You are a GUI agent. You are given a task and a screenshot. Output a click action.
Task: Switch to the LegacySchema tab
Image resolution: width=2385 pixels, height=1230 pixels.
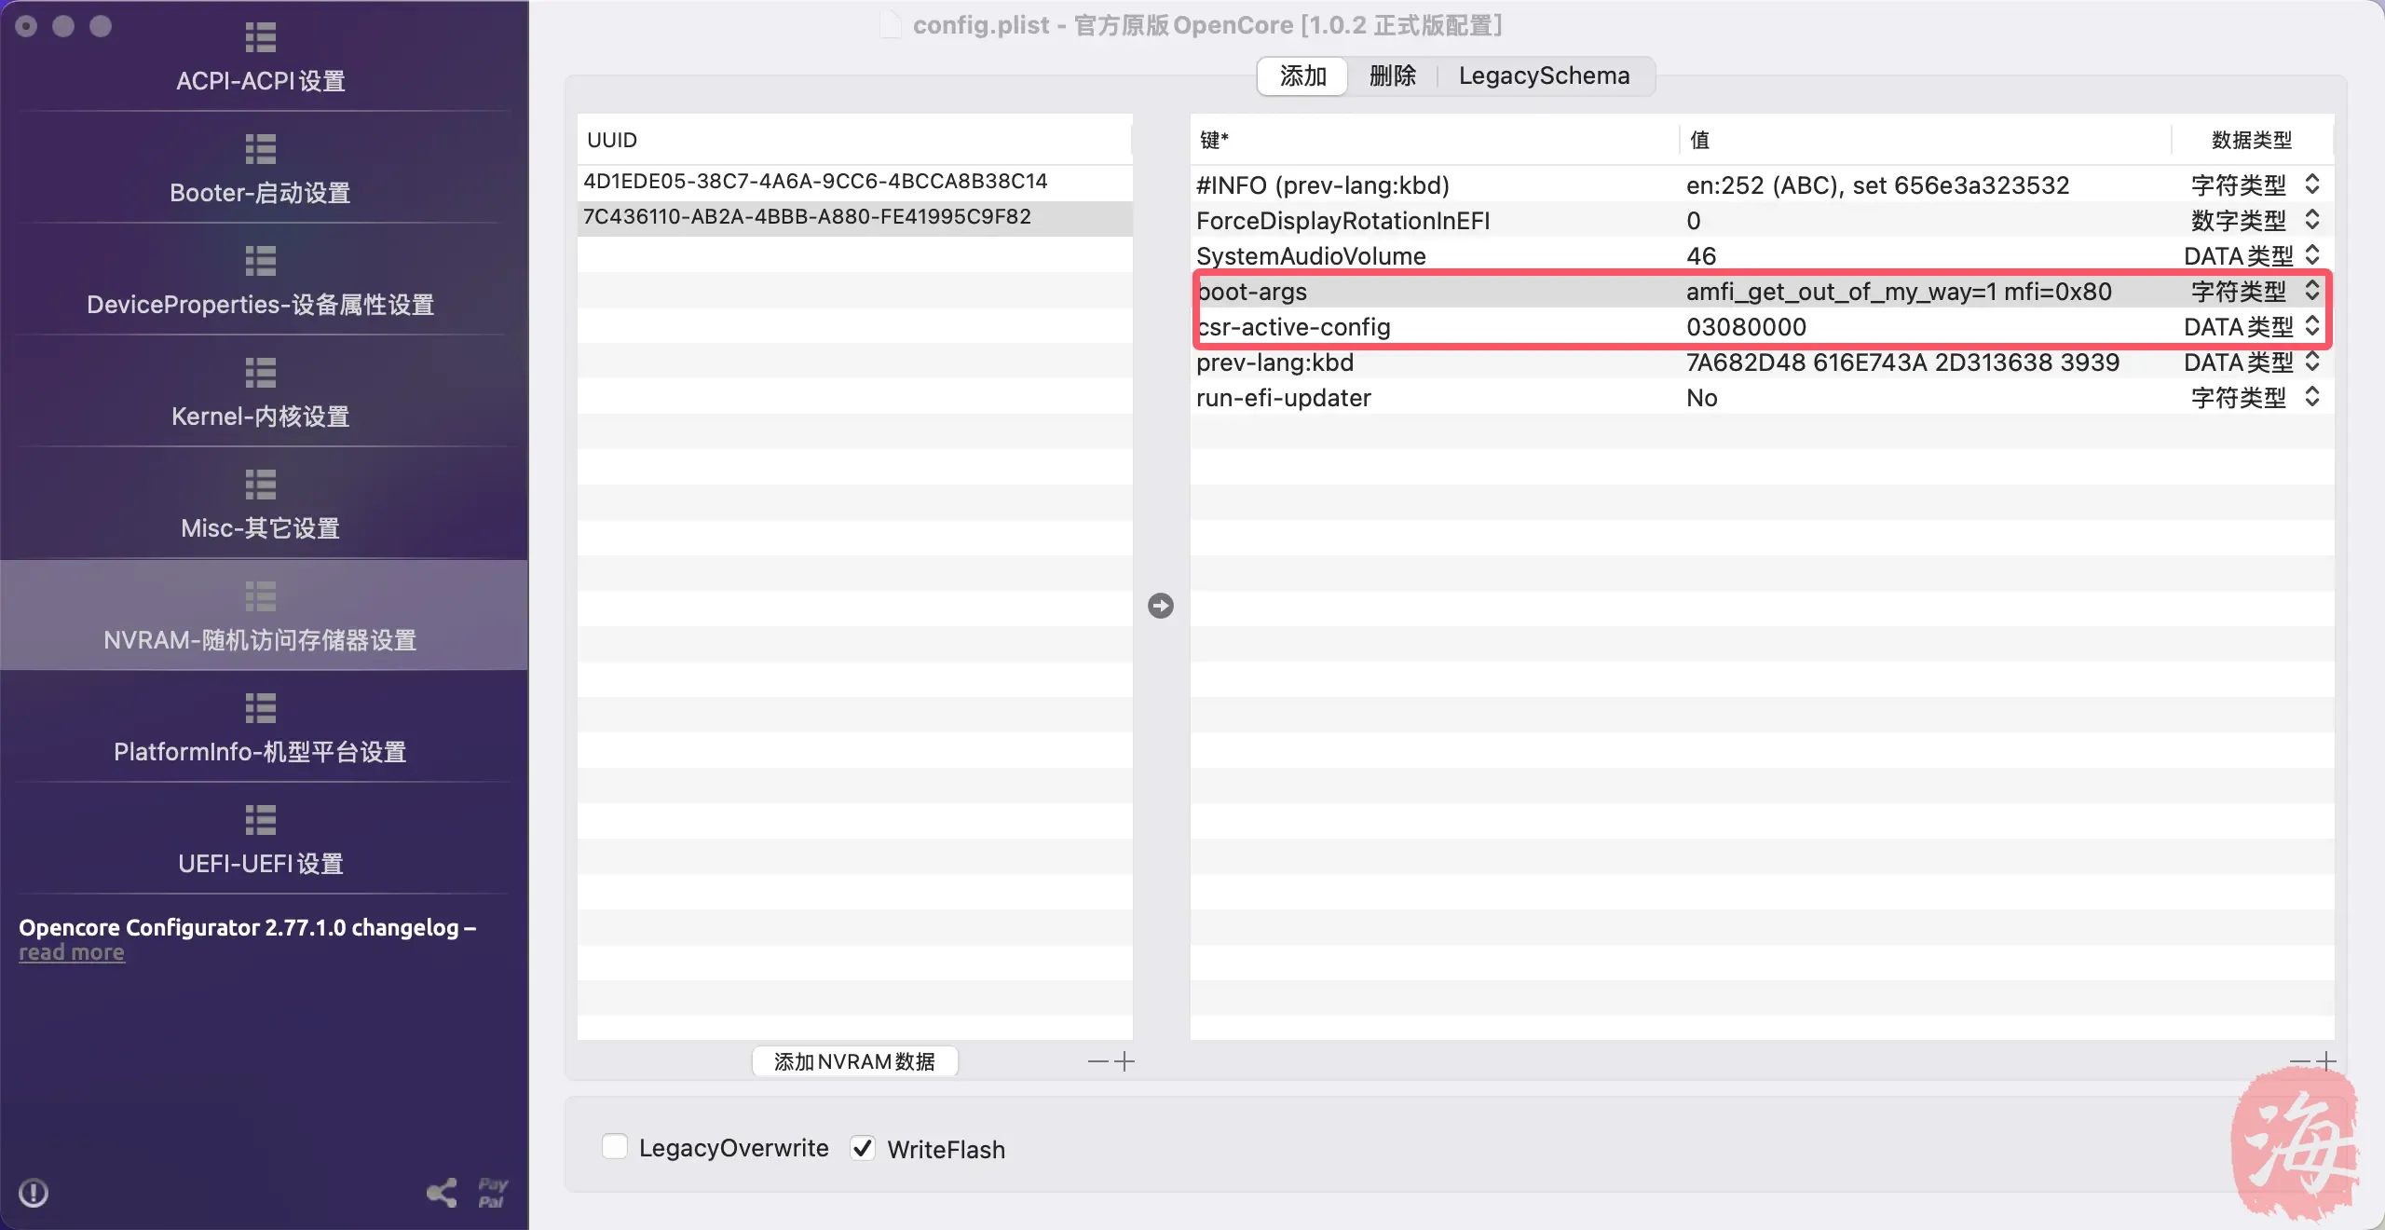pos(1544,75)
